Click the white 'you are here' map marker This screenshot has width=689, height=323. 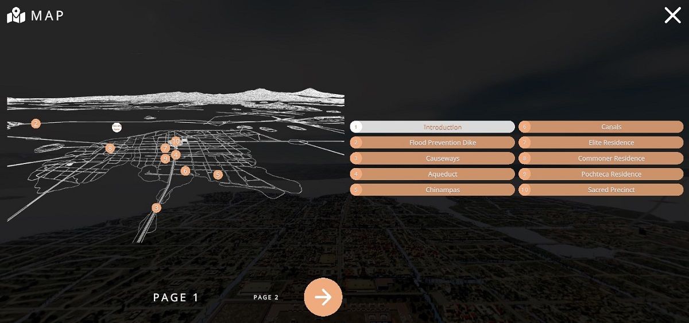tap(117, 127)
